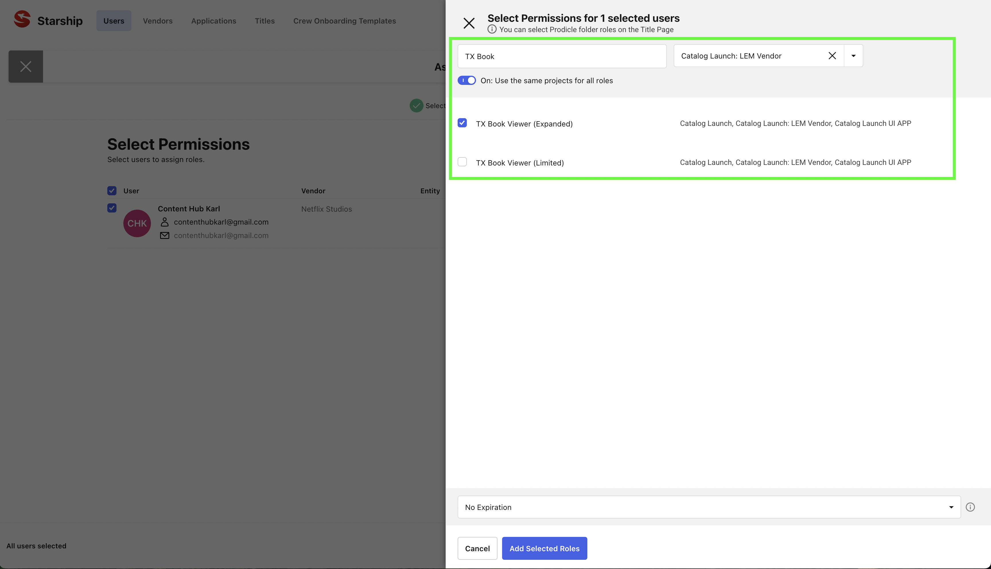Image resolution: width=991 pixels, height=569 pixels.
Task: Close the Select Permissions side panel
Action: click(x=469, y=23)
